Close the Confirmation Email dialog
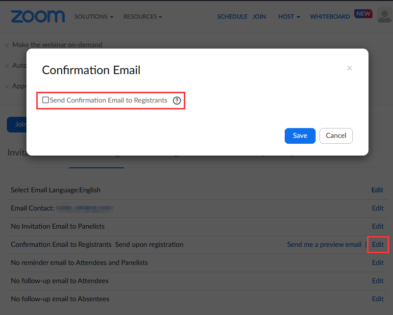 pos(349,68)
